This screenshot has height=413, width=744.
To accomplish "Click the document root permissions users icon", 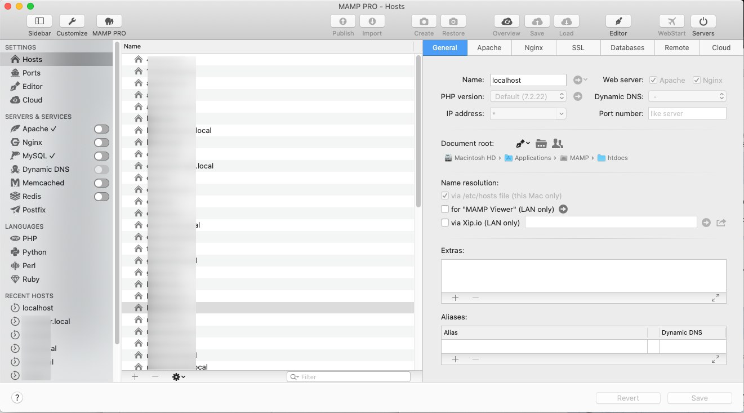I will coord(558,144).
